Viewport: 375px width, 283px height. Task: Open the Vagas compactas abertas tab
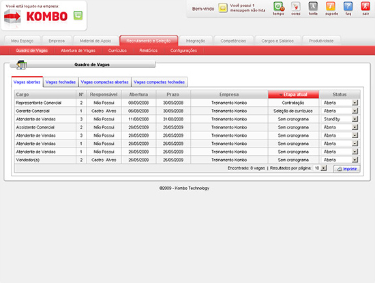[x=104, y=82]
